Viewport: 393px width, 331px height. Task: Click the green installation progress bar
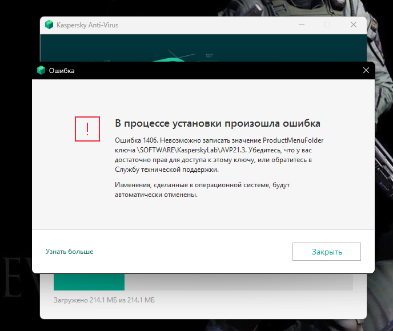click(89, 282)
